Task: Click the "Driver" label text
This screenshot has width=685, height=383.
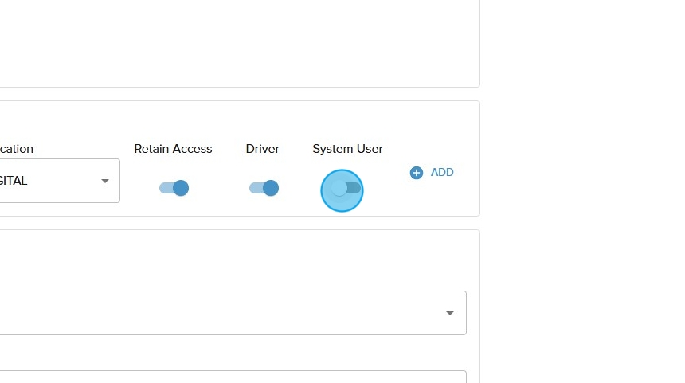Action: click(262, 149)
